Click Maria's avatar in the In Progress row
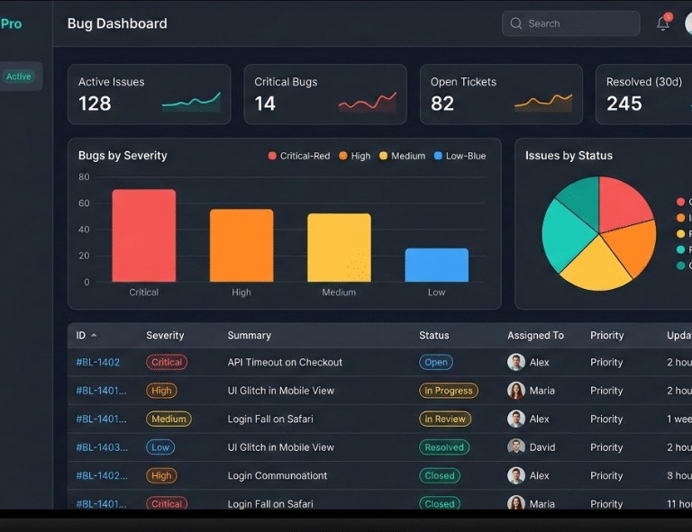 (x=516, y=391)
